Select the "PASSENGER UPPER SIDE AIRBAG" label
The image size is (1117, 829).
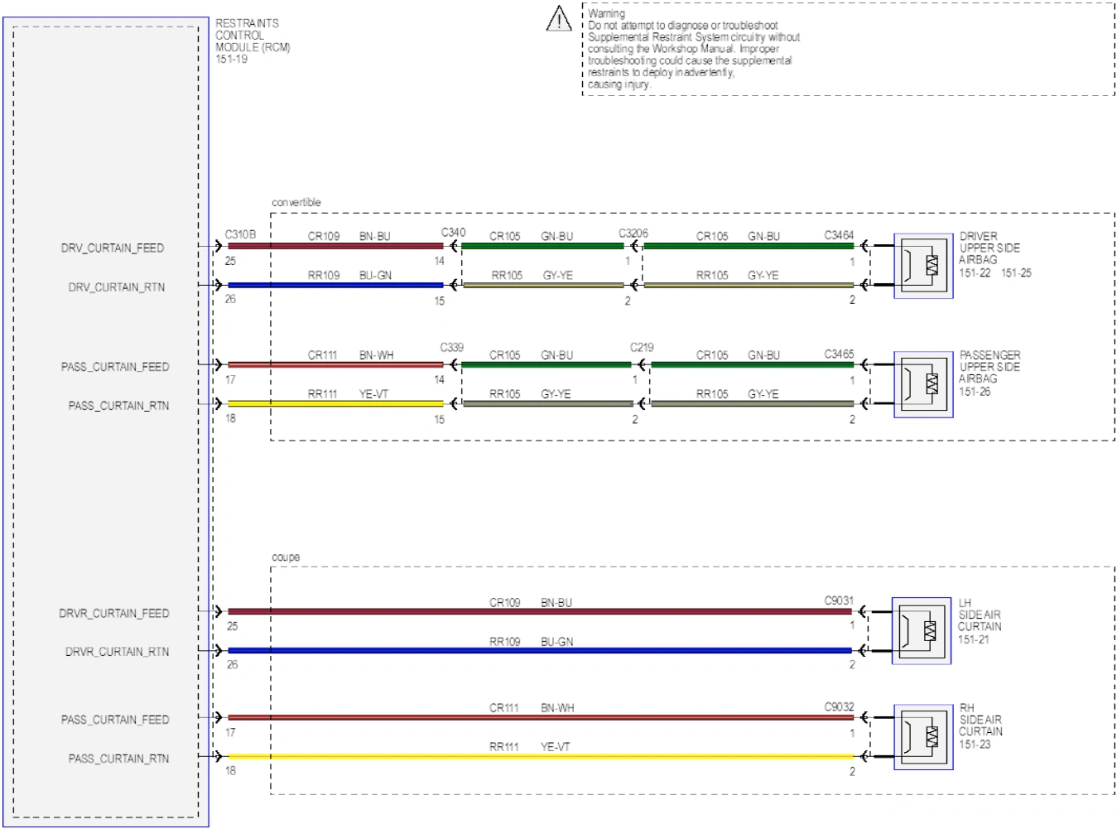pyautogui.click(x=989, y=367)
